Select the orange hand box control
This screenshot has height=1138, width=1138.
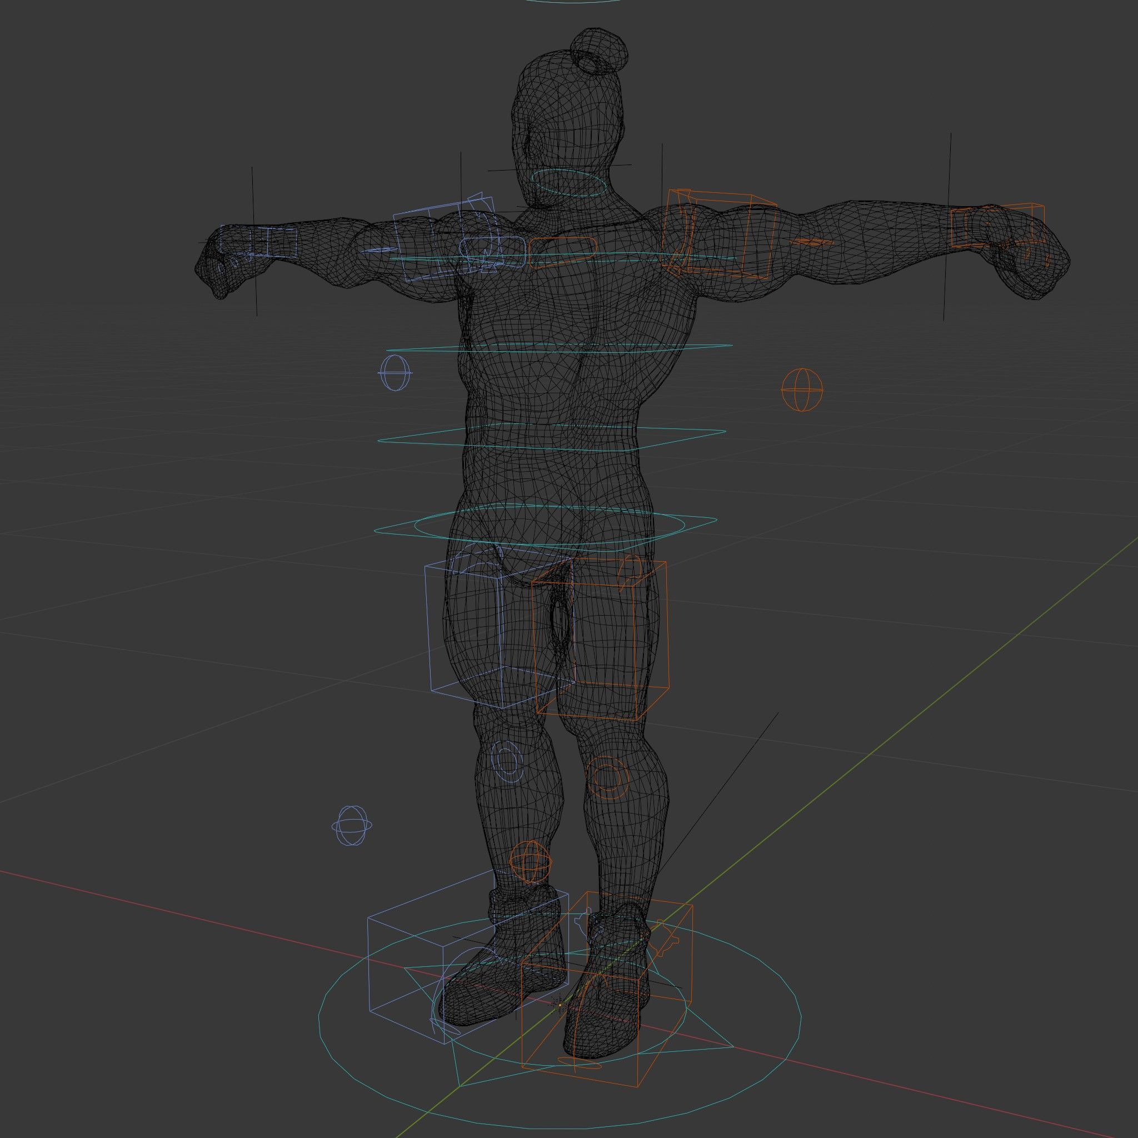[998, 226]
